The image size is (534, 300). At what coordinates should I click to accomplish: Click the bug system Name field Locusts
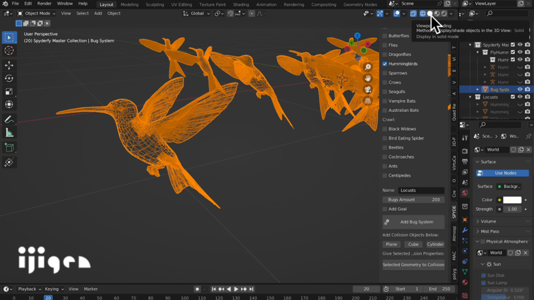pos(421,191)
